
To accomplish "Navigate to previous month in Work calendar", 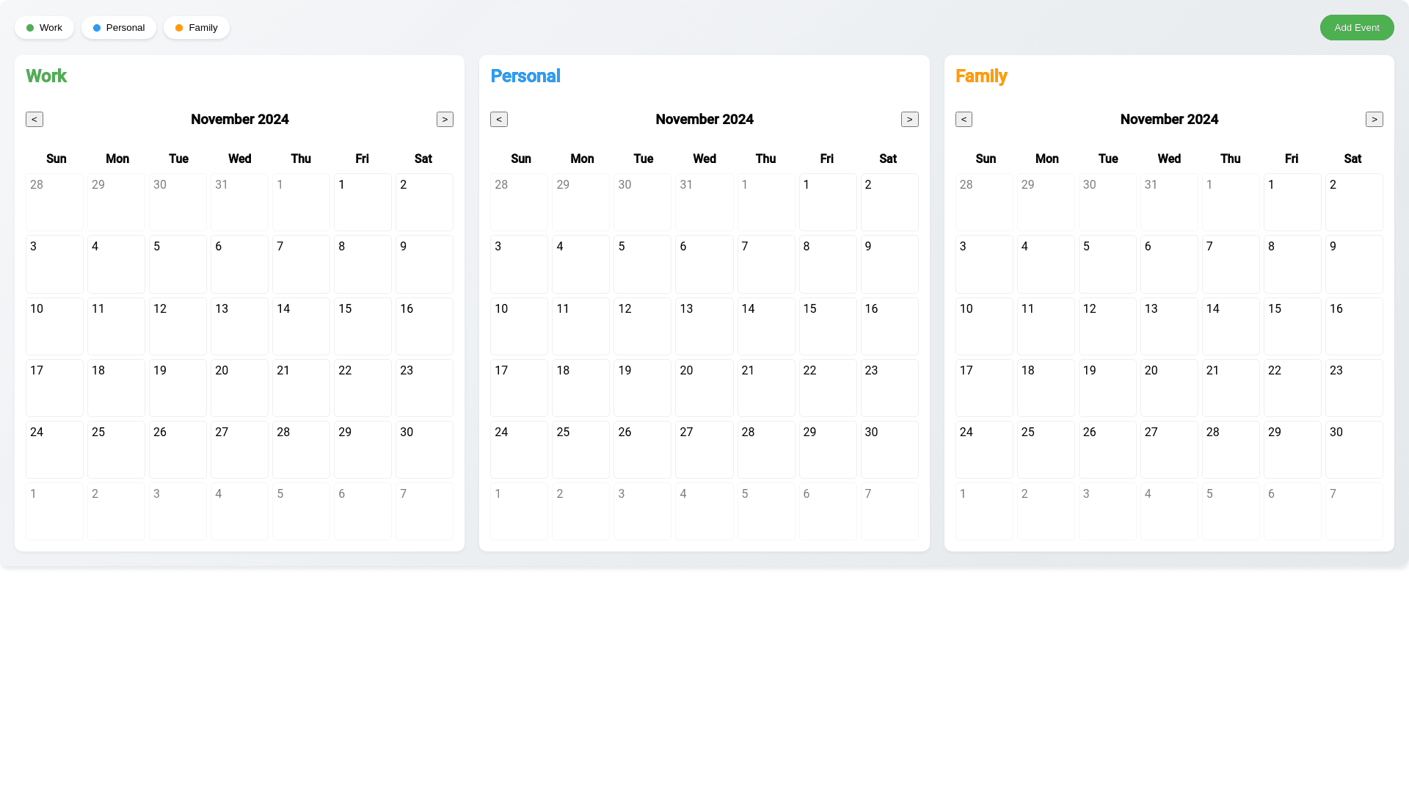I will pyautogui.click(x=33, y=119).
